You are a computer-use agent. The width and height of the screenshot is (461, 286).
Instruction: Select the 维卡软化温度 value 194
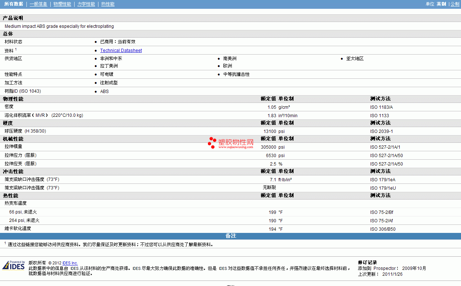coord(272,229)
